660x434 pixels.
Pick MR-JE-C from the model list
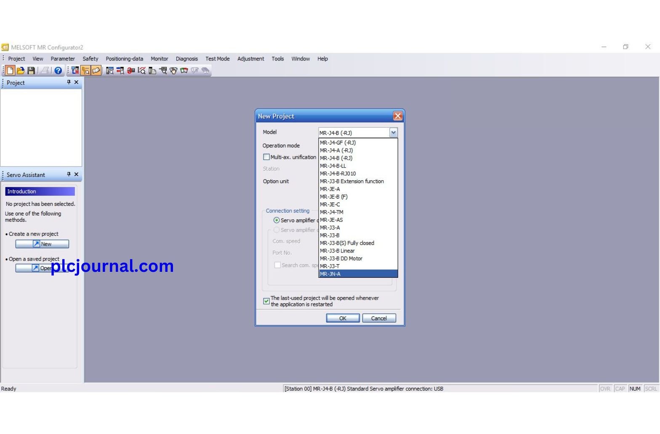coord(358,205)
